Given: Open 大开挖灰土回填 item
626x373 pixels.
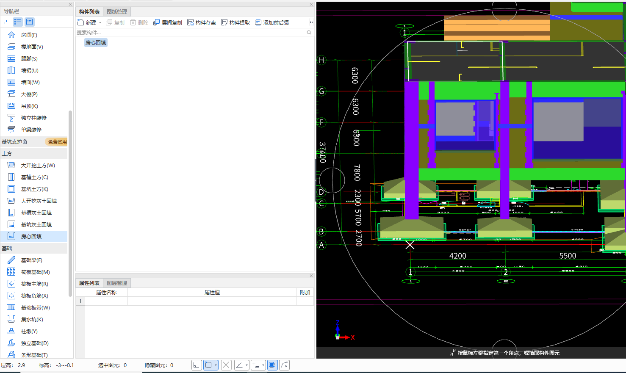Looking at the screenshot, I should tap(39, 201).
